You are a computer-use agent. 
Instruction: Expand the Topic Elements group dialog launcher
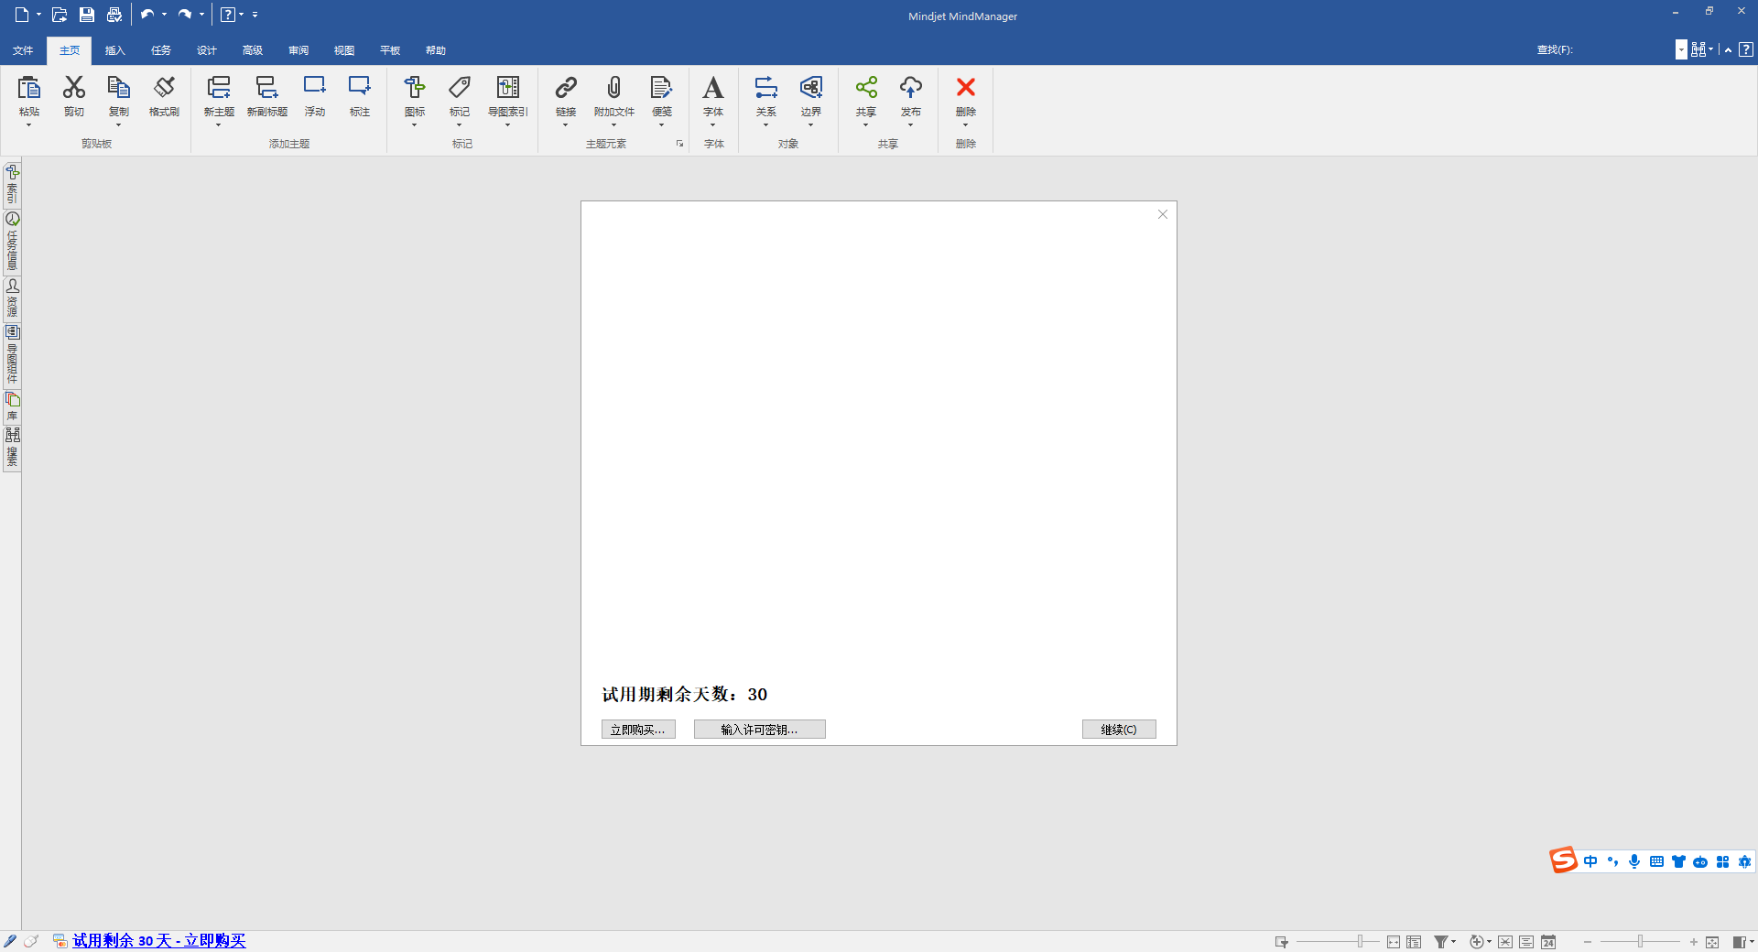click(679, 144)
